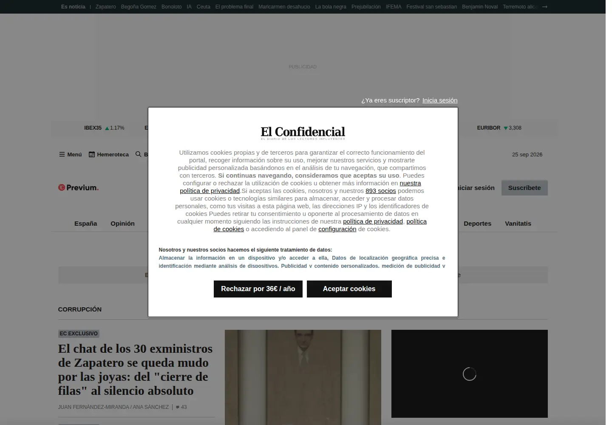Open the Previum logo link
The width and height of the screenshot is (612, 425).
click(78, 187)
